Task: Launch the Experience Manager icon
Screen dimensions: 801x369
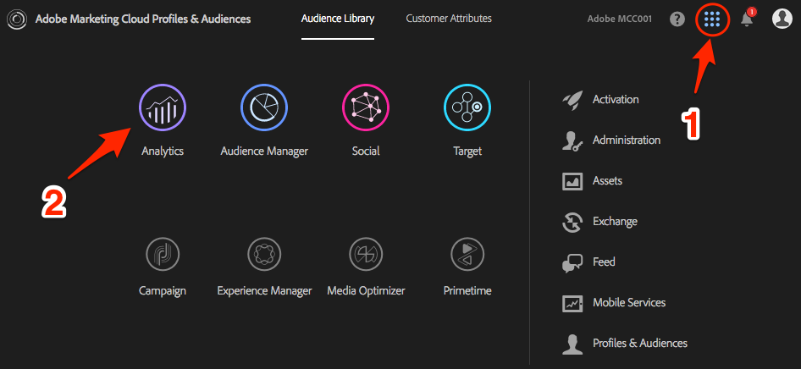Action: pyautogui.click(x=264, y=254)
